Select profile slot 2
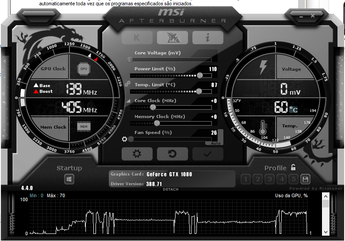The height and width of the screenshot is (241, 345). (x=258, y=180)
